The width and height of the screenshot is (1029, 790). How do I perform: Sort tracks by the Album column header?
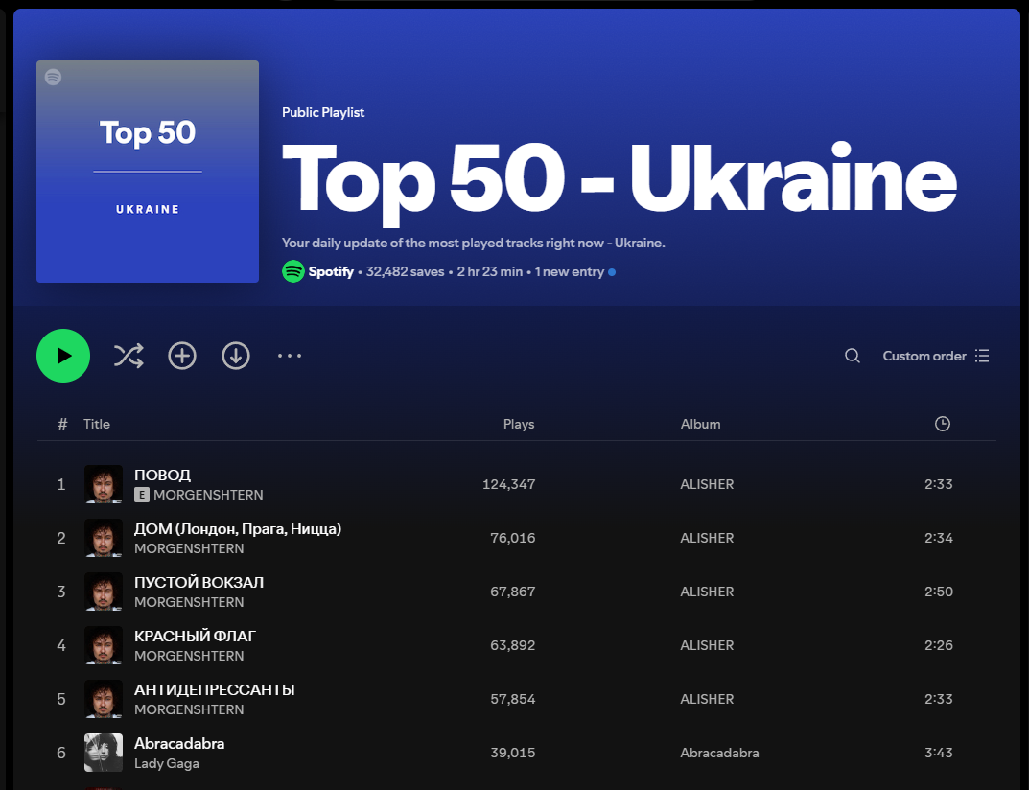click(x=700, y=424)
